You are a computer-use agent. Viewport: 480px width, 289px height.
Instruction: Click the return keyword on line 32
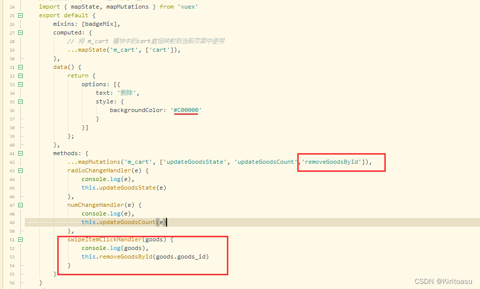78,76
